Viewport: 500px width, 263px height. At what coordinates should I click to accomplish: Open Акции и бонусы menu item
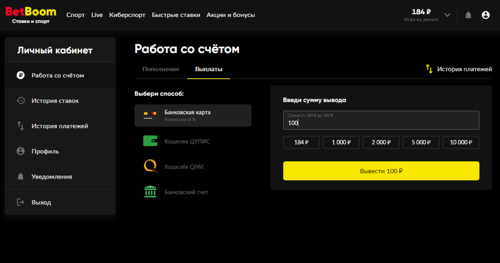230,15
